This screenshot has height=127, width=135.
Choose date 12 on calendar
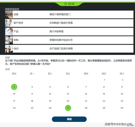50,94
